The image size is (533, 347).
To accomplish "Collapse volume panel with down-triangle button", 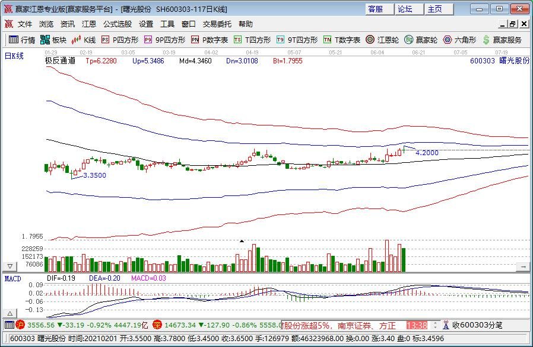I will (x=9, y=266).
